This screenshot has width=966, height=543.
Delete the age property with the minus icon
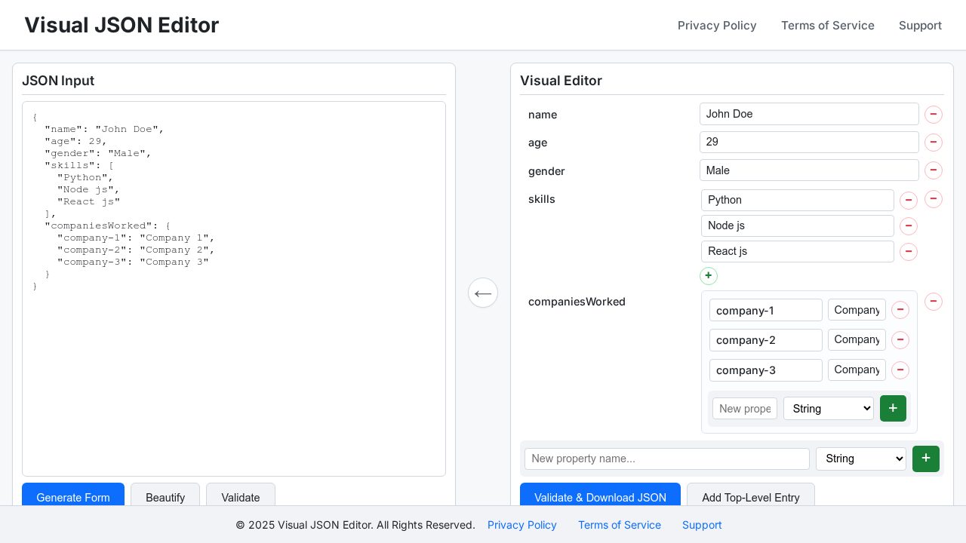pyautogui.click(x=934, y=142)
